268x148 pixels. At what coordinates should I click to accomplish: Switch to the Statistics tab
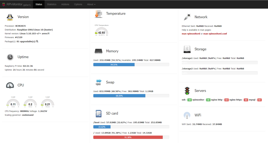point(52,4)
